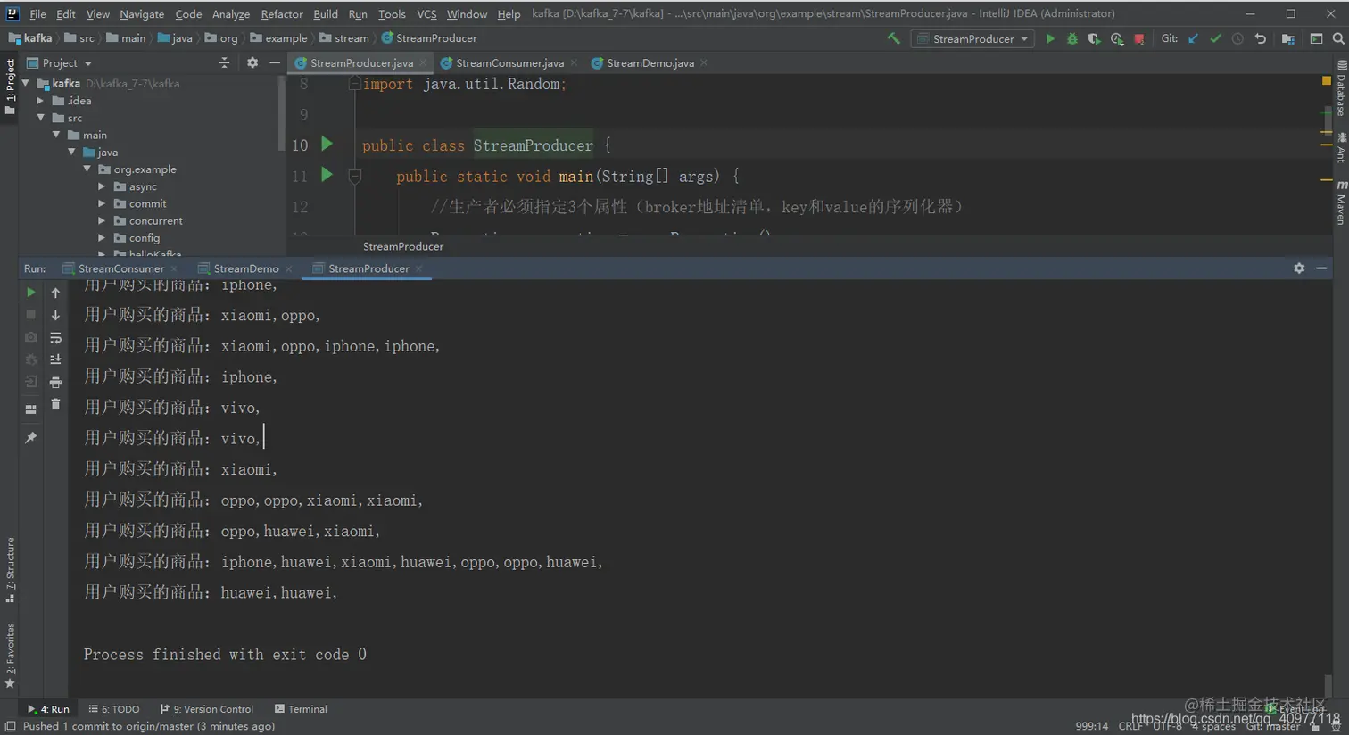Rerun program in the Run tool window

tap(31, 293)
